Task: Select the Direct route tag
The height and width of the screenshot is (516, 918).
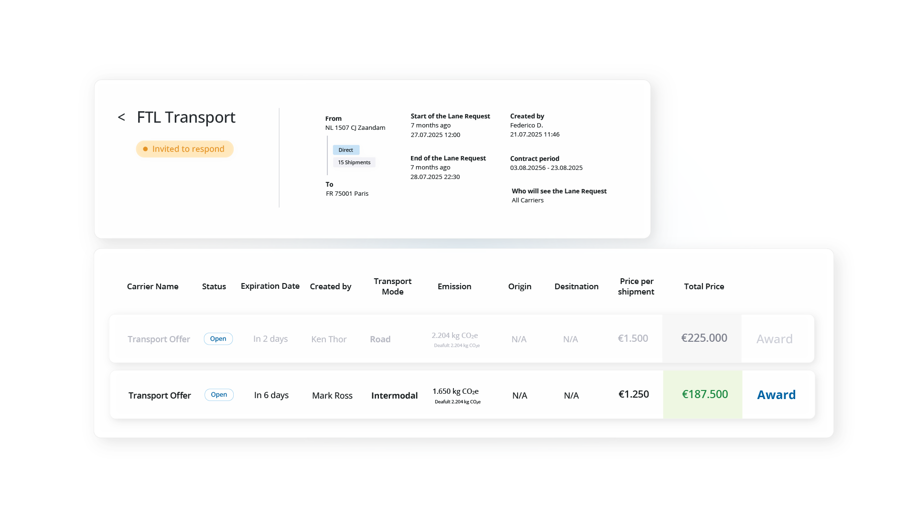Action: click(346, 149)
